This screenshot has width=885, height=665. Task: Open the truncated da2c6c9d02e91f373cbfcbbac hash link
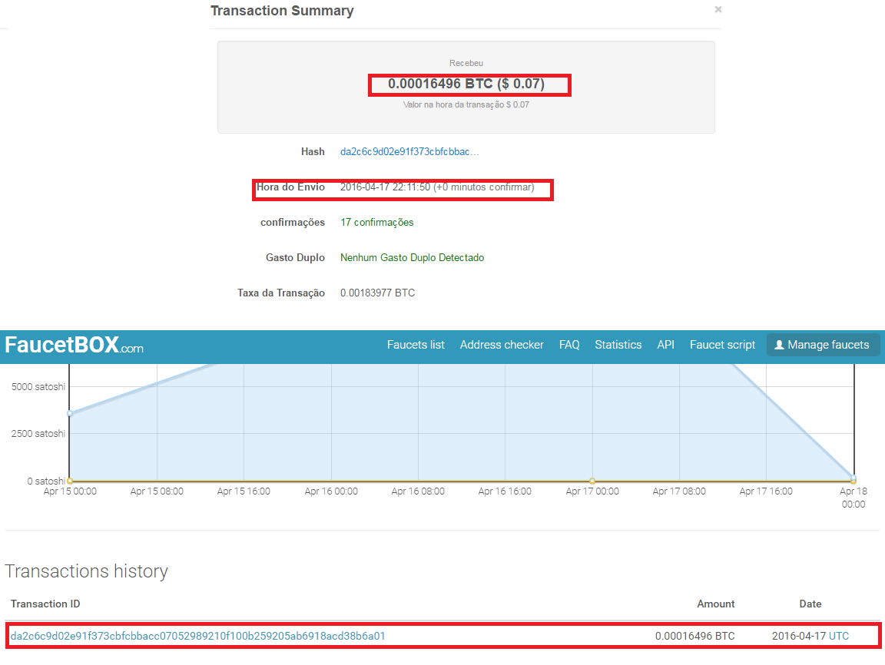pos(409,152)
